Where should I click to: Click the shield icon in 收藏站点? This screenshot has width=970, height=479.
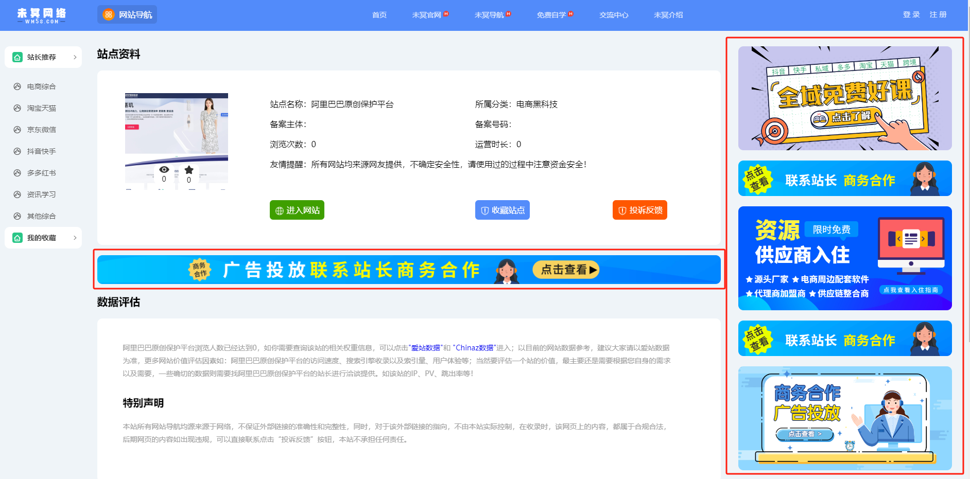(484, 210)
